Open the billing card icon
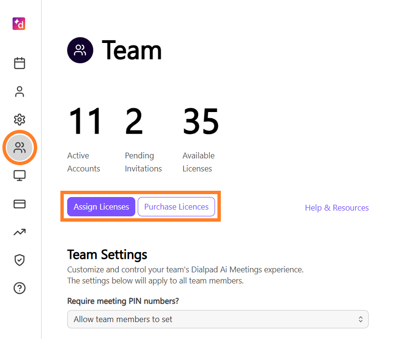Viewport: 403px width, 339px height. point(19,204)
